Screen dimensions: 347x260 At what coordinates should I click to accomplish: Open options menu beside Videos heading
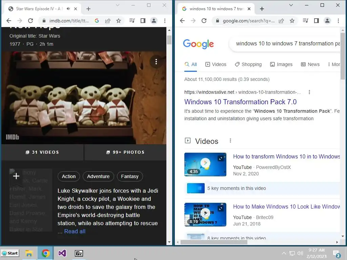pyautogui.click(x=230, y=140)
